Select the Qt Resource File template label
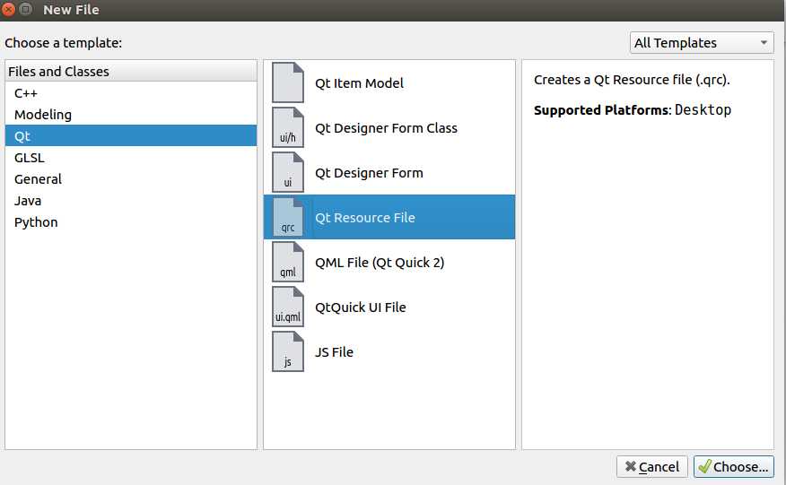The width and height of the screenshot is (786, 485). tap(365, 218)
